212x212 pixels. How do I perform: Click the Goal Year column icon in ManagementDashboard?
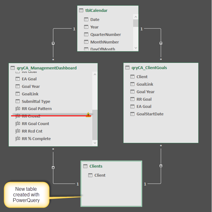[17, 86]
